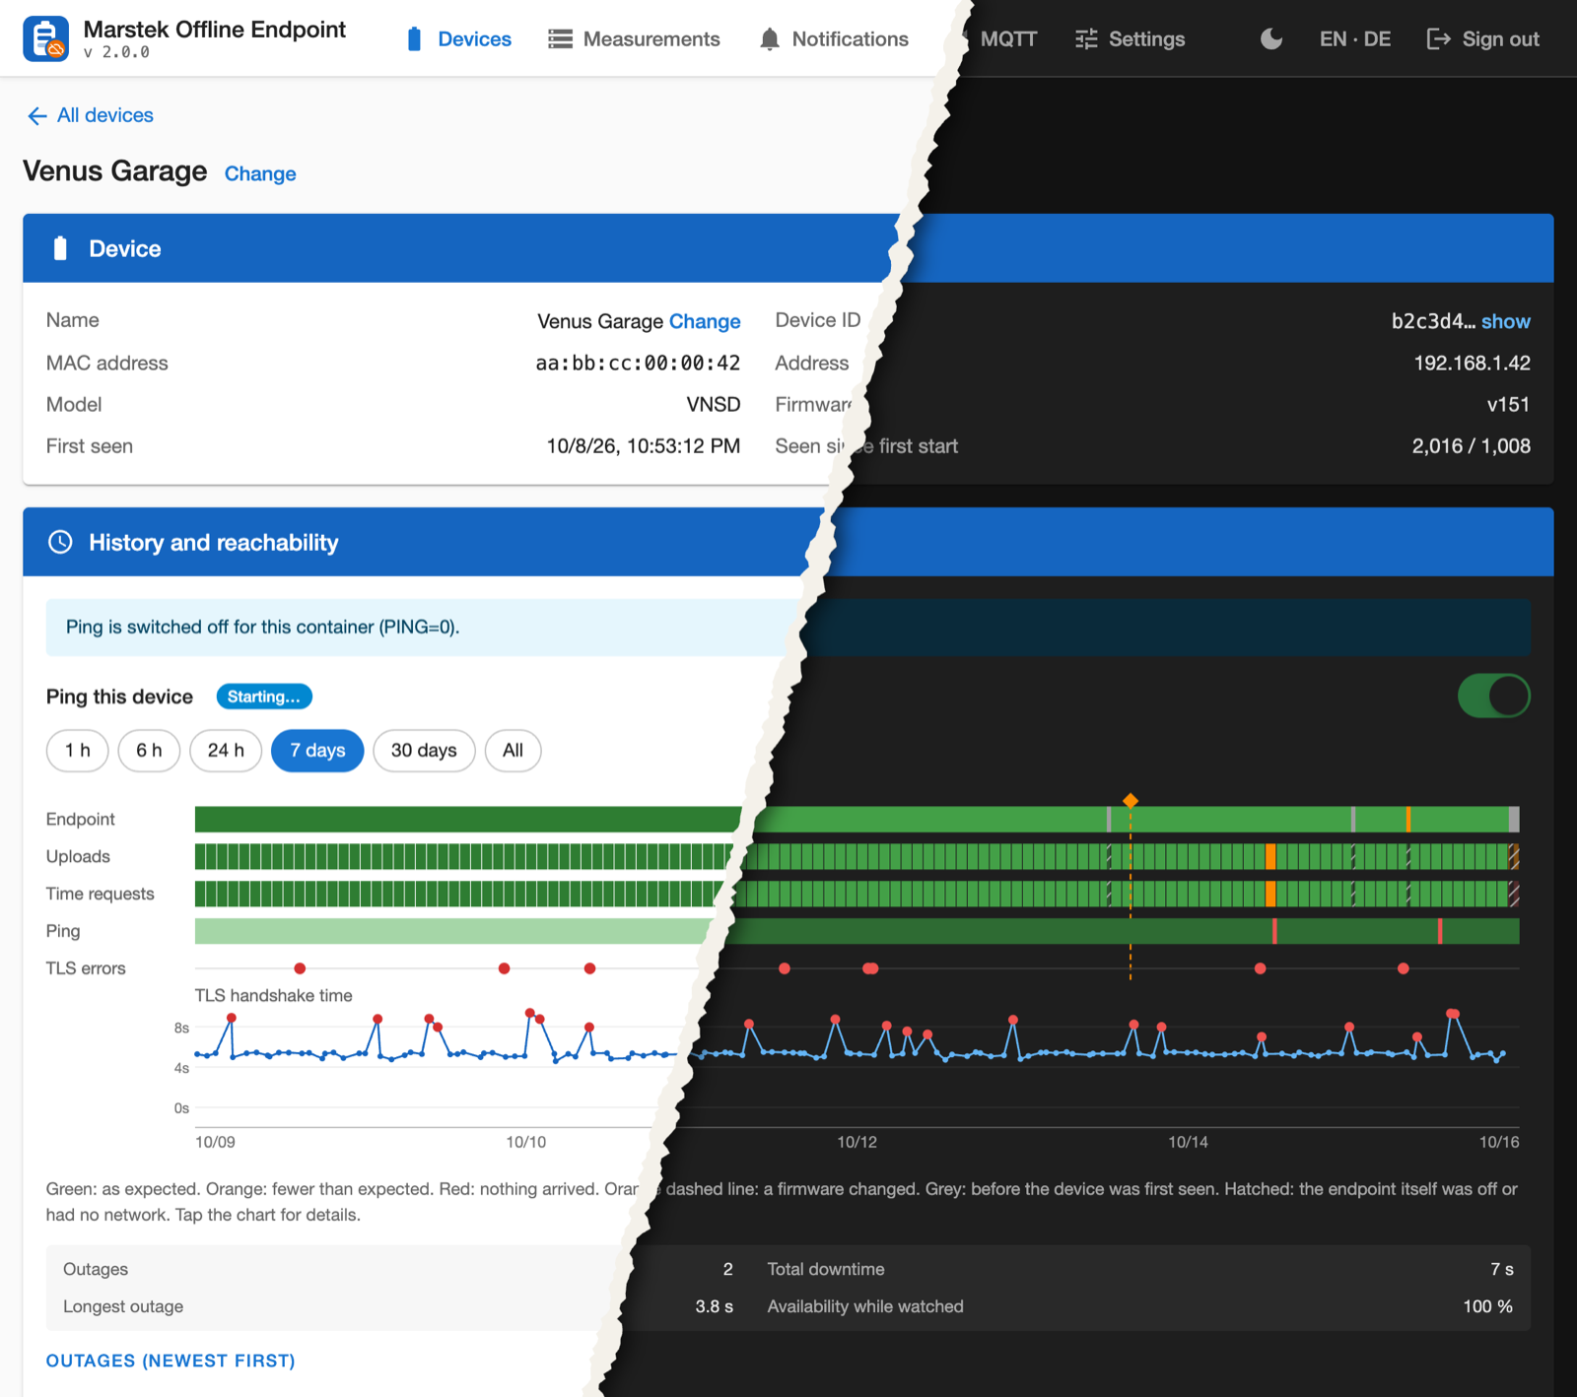Open the Notifications tab
The image size is (1577, 1397).
click(x=834, y=39)
